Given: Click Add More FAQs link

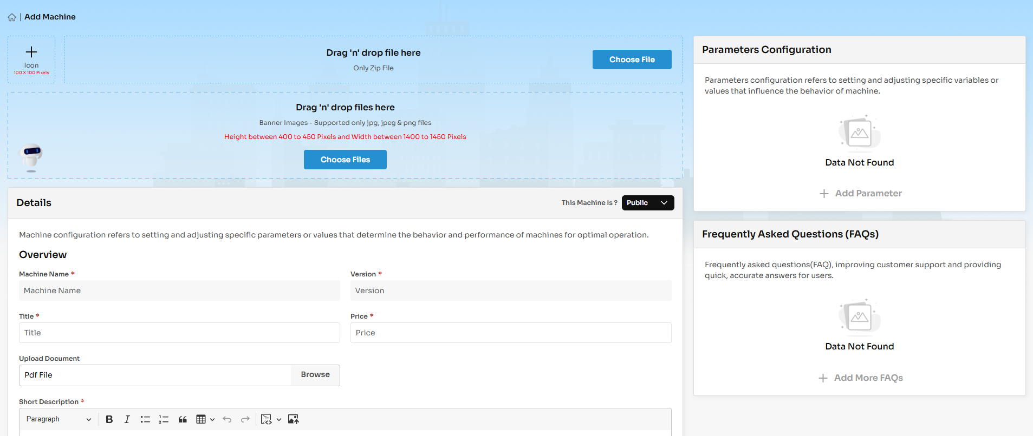Looking at the screenshot, I should 861,378.
